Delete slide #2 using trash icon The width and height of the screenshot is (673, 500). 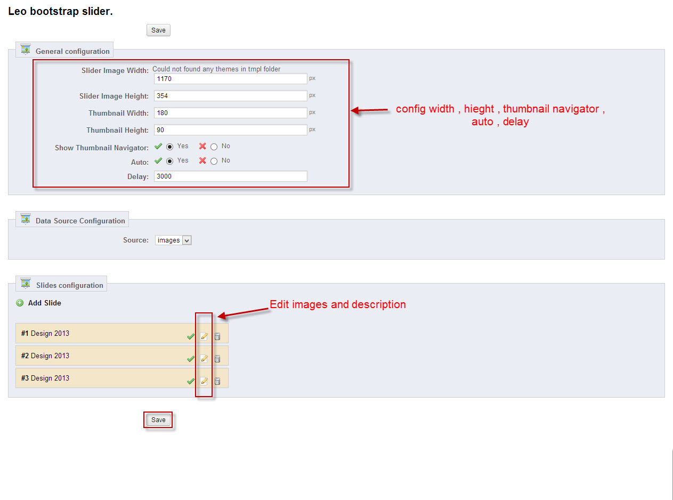[x=217, y=359]
